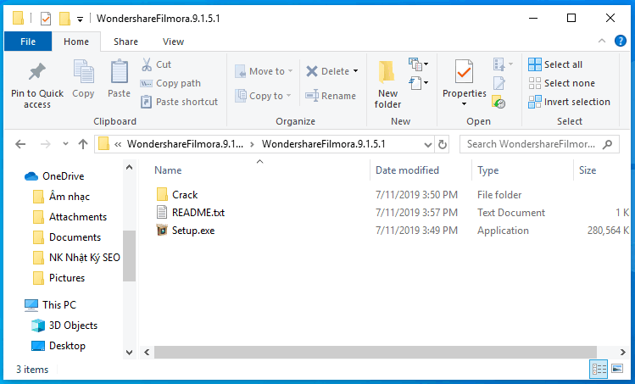
Task: Select the Crack folder
Action: (185, 195)
